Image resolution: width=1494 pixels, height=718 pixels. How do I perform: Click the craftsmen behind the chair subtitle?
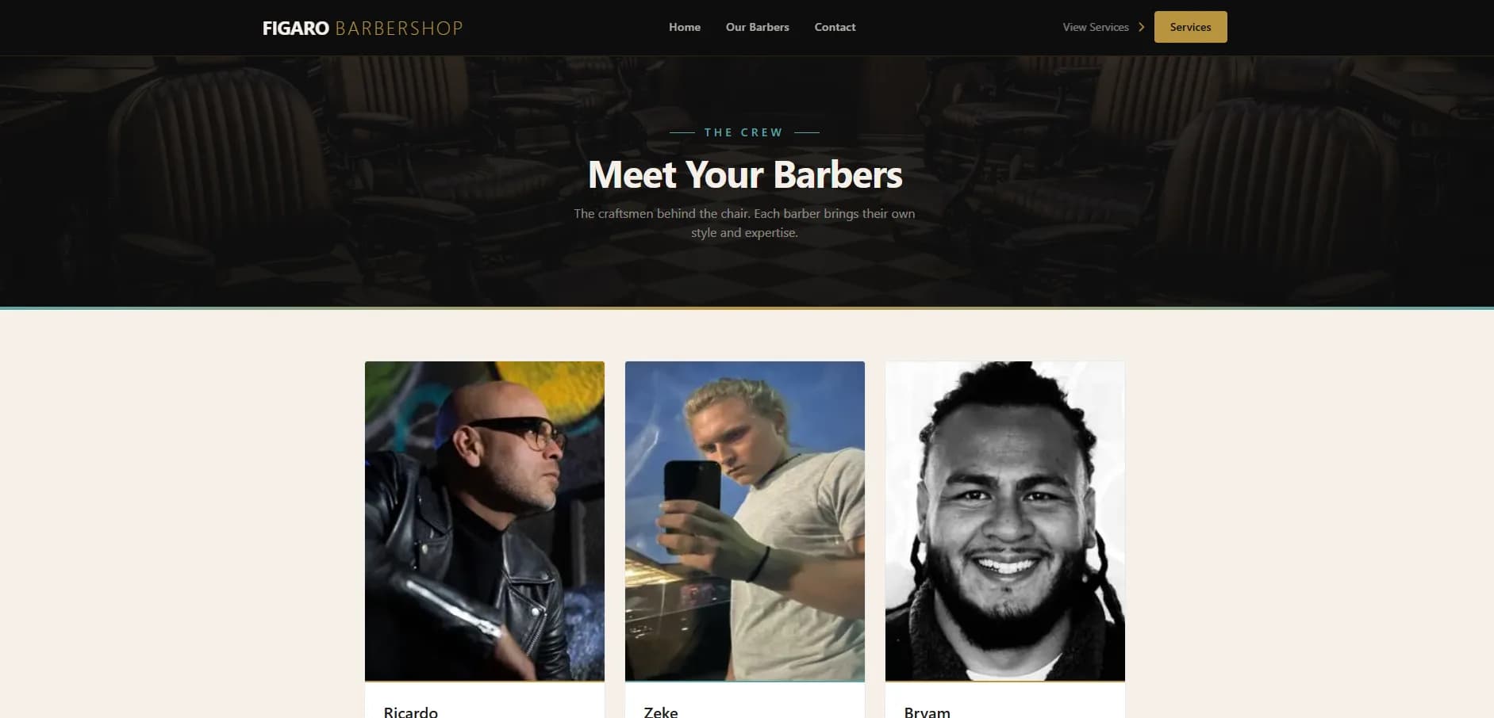pyautogui.click(x=744, y=223)
